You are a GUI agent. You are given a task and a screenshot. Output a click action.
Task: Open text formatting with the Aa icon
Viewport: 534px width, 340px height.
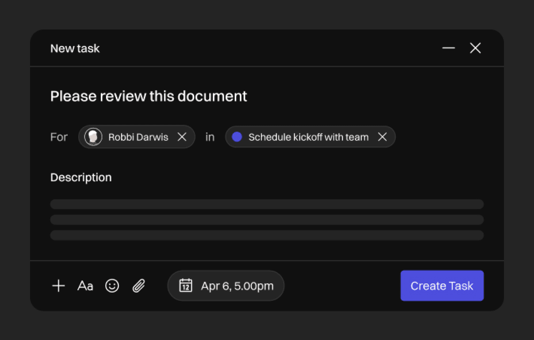point(85,286)
